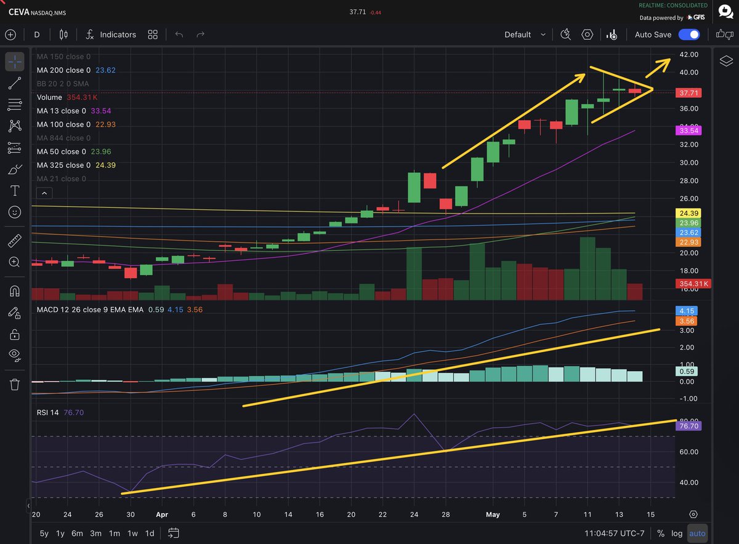The height and width of the screenshot is (544, 739).
Task: Click the scroll left arrow at chart bottom
Action: coord(29,505)
